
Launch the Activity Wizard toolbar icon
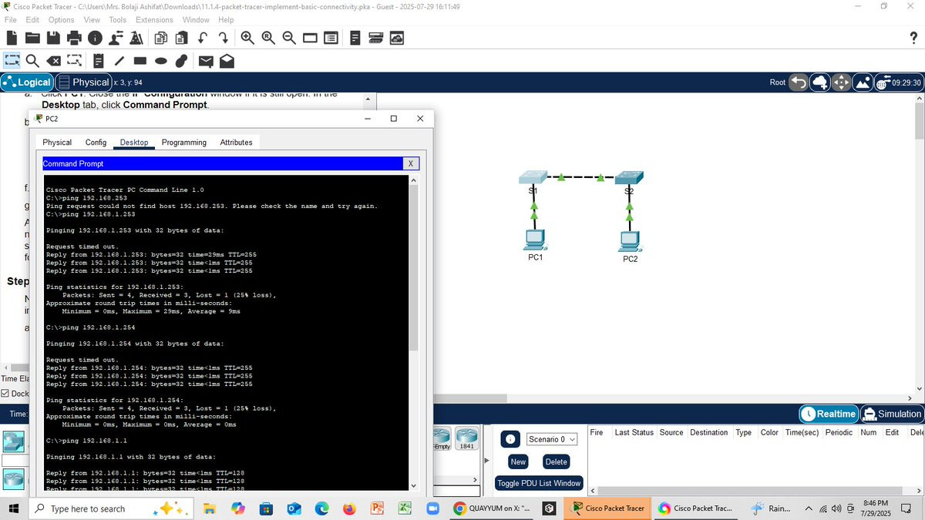pos(116,38)
